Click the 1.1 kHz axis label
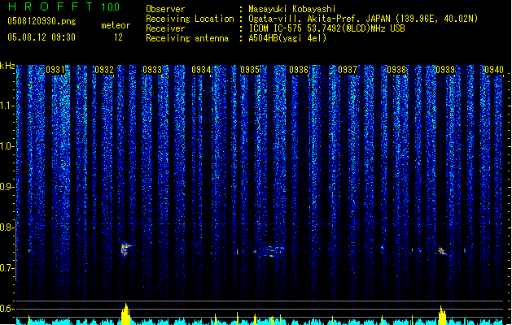The image size is (512, 325). (x=7, y=106)
